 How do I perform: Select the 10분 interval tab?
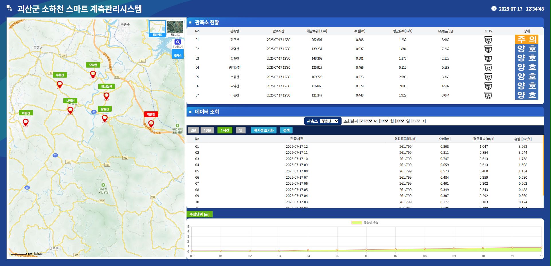[x=207, y=130]
